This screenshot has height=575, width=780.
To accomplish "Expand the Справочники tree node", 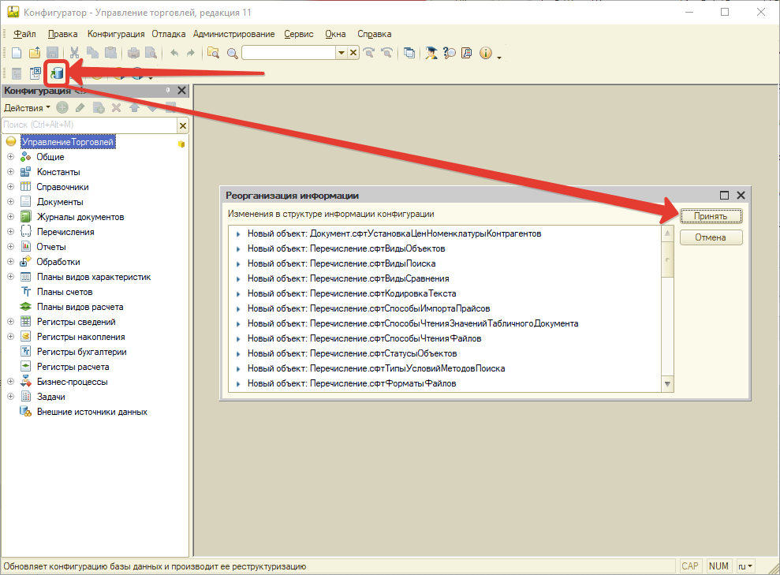I will click(10, 187).
